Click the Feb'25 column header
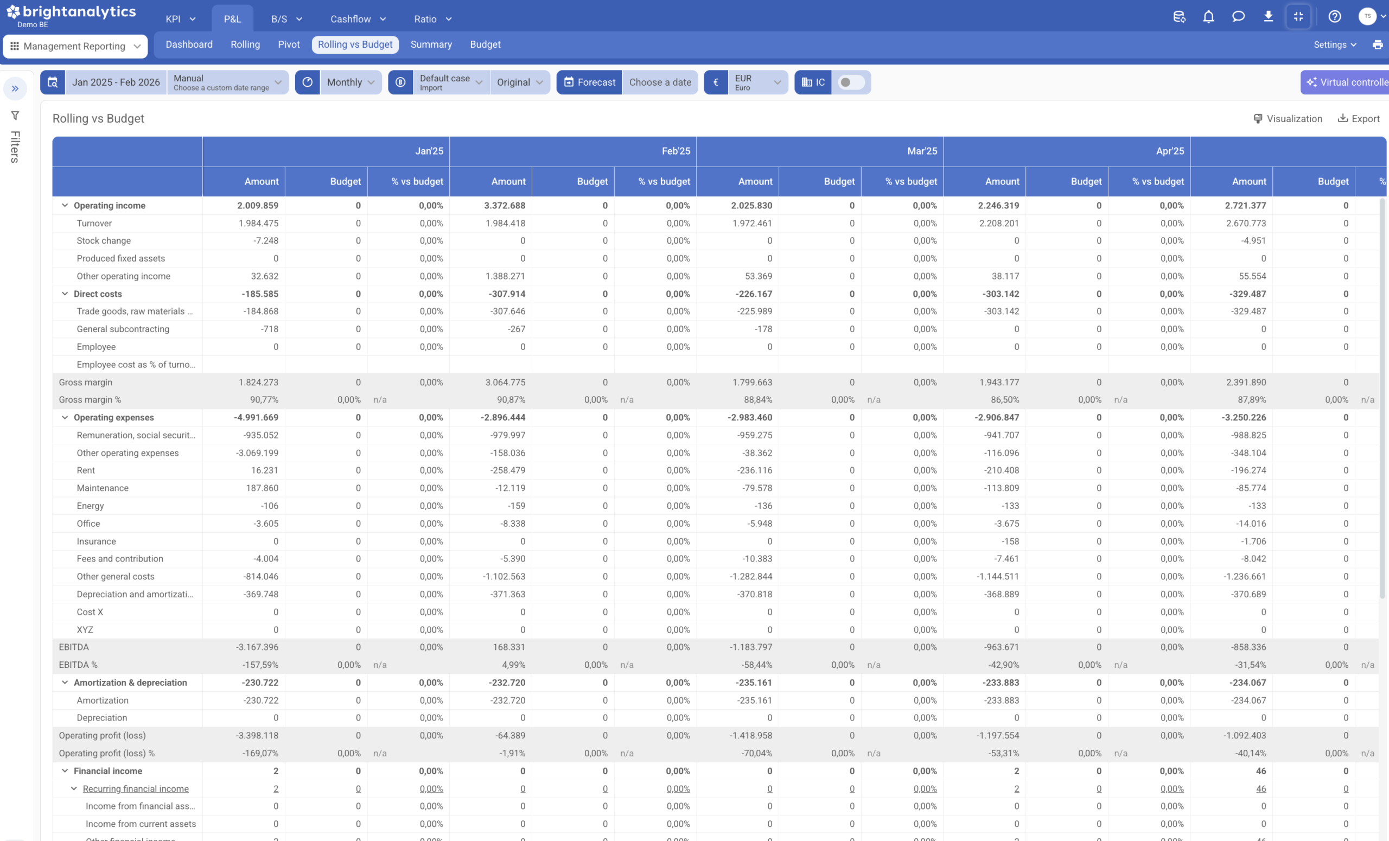This screenshot has width=1389, height=841. coord(574,151)
